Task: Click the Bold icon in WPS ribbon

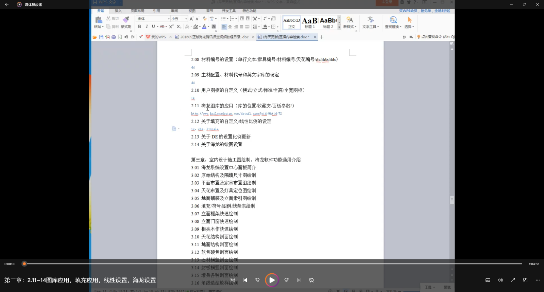Action: point(139,26)
